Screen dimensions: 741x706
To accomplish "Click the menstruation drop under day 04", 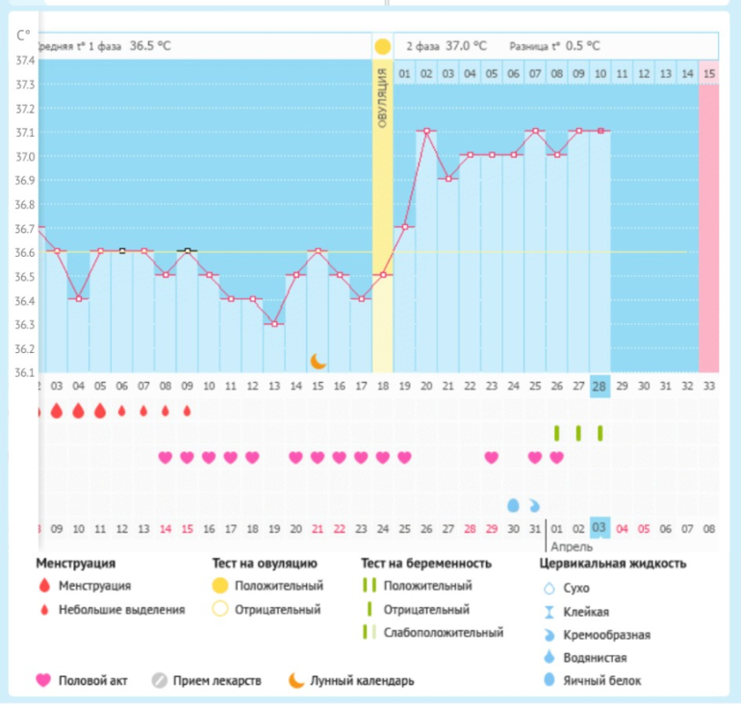I will tap(79, 411).
